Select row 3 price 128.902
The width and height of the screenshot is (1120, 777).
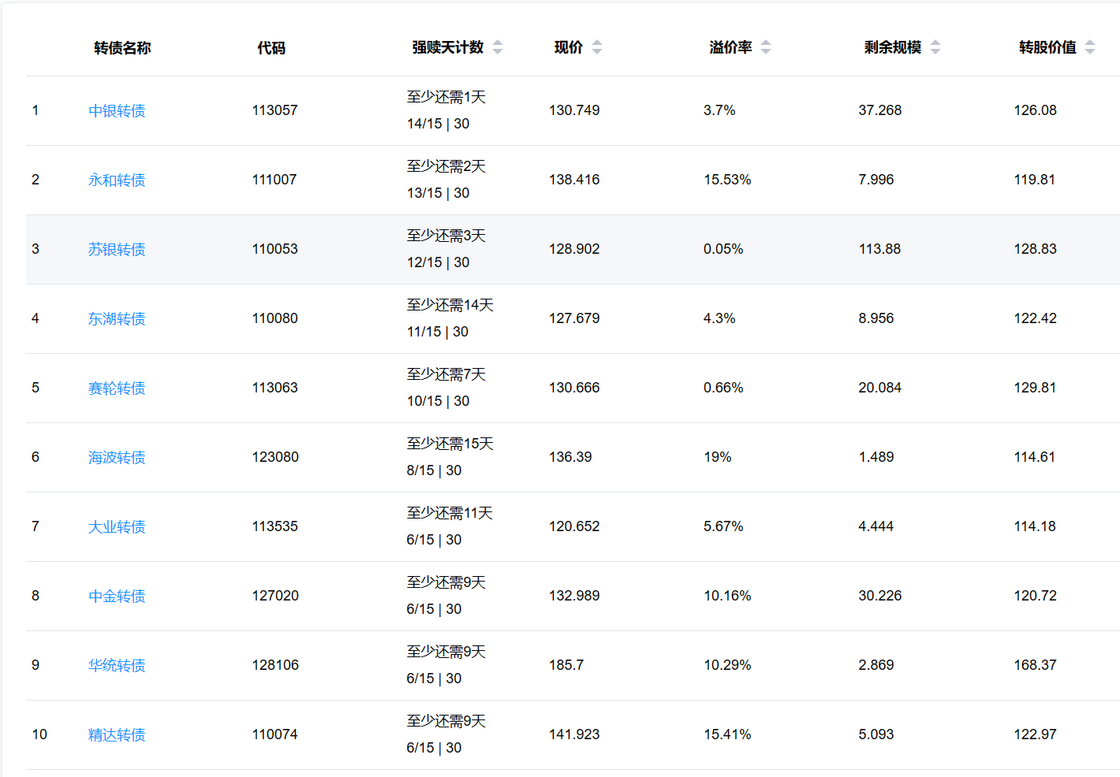(x=574, y=249)
